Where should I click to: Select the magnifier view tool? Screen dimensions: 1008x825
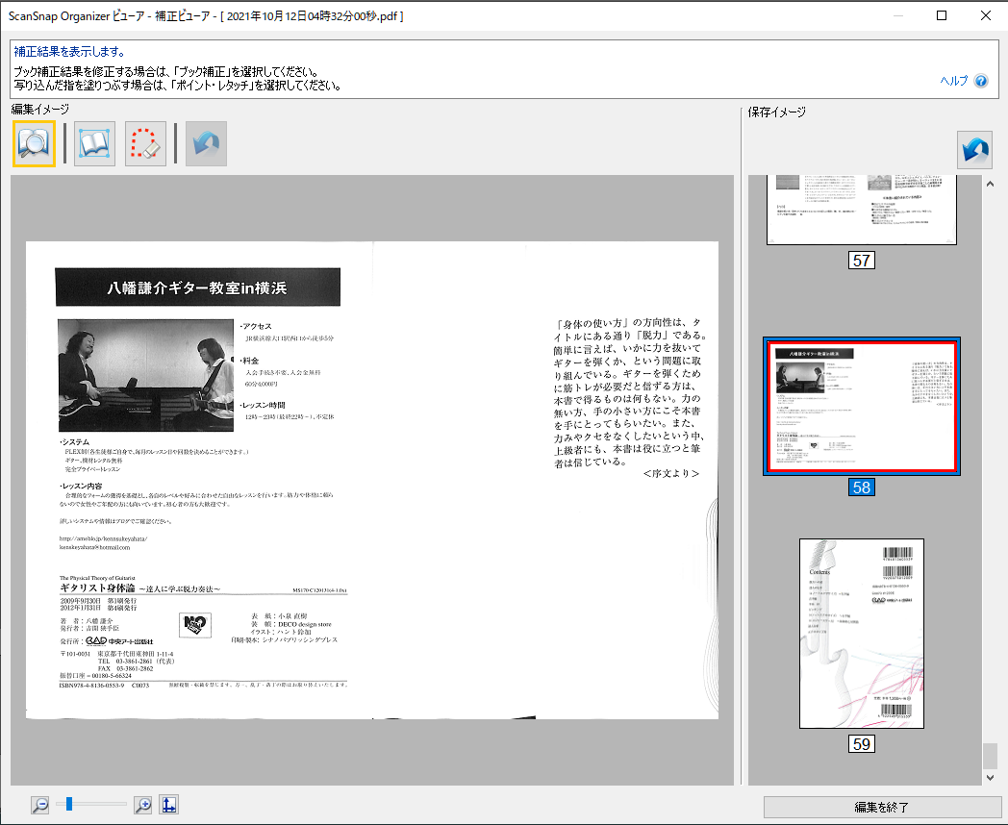pyautogui.click(x=34, y=144)
